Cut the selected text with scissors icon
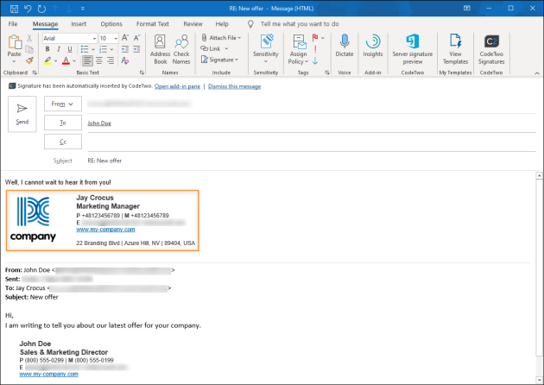This screenshot has height=385, width=544. click(29, 38)
